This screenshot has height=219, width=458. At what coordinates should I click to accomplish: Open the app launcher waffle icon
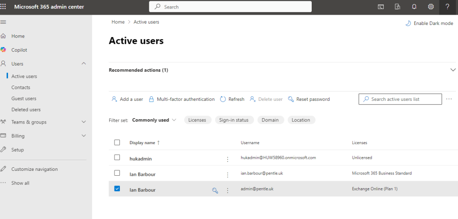click(x=3, y=7)
